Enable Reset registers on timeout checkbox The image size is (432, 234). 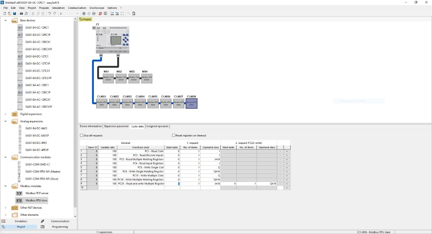tap(173, 135)
